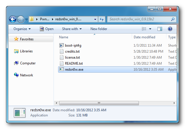This screenshot has height=129, width=185.
Task: Expand the Share with dropdown
Action: (x=72, y=29)
